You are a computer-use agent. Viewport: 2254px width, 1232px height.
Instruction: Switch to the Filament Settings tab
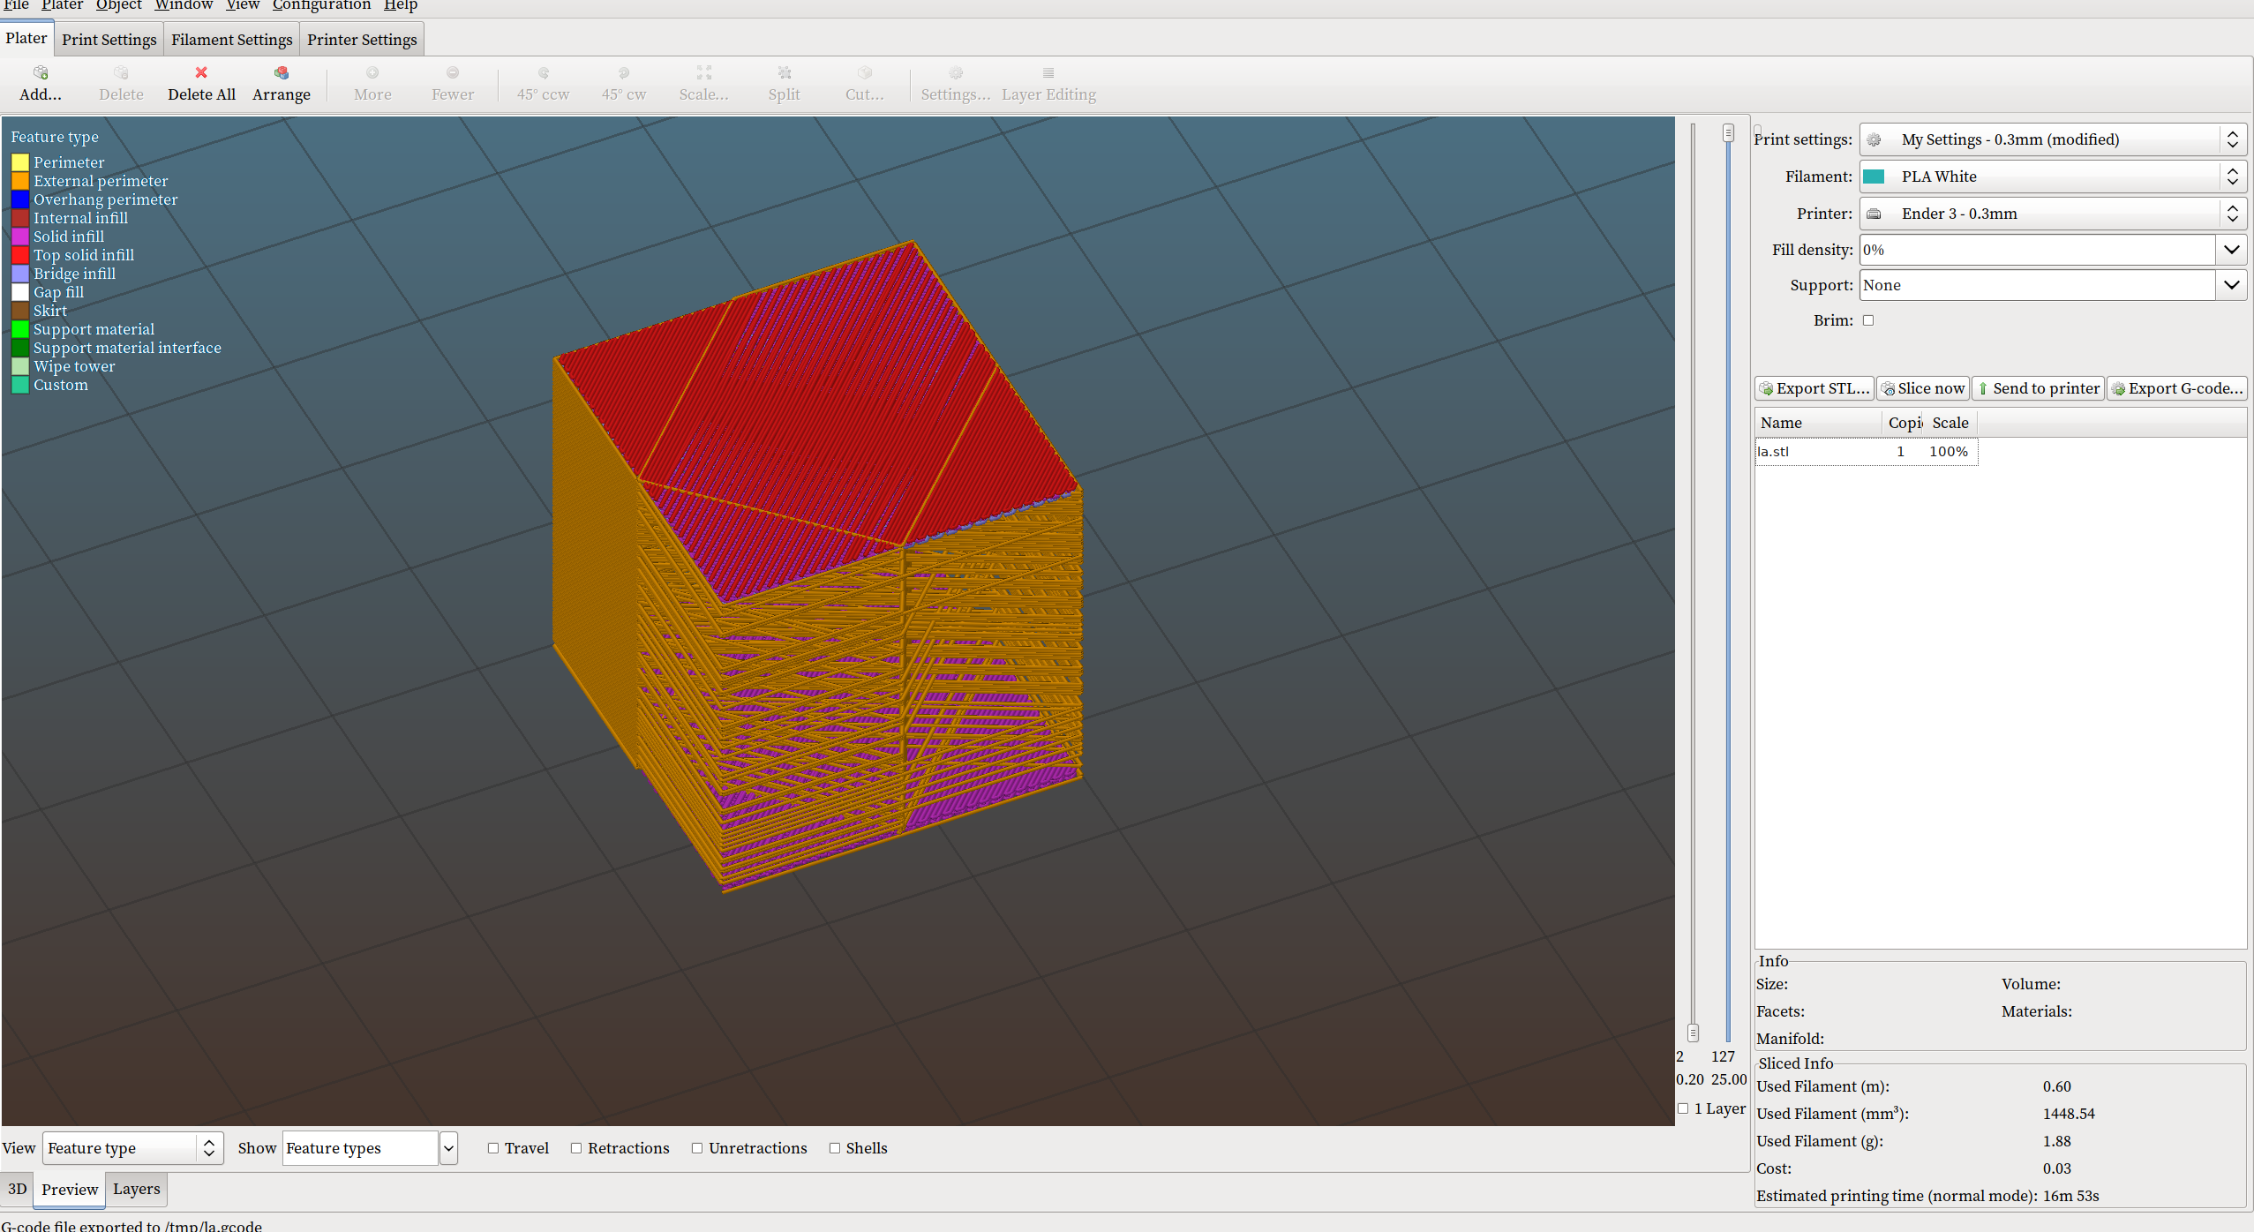click(231, 40)
